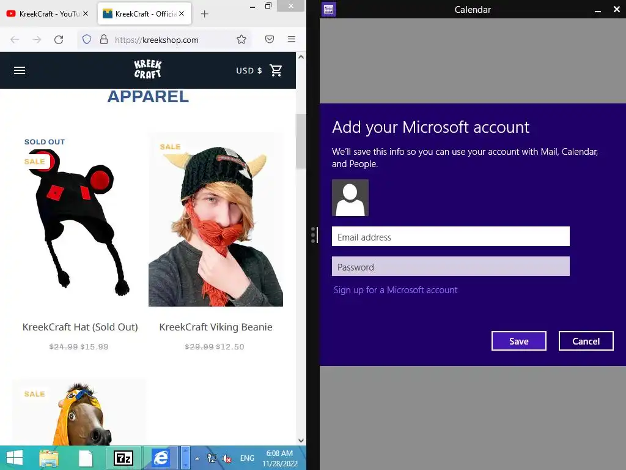The image size is (626, 470).
Task: Open the Firefox application menu
Action: tap(292, 39)
